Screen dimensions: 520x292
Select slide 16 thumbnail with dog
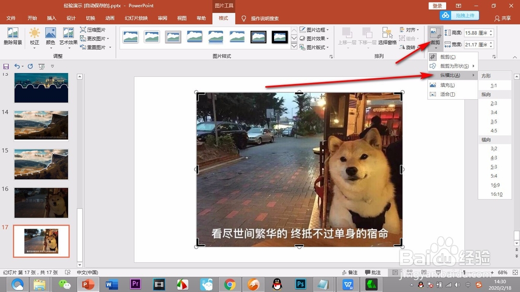(x=41, y=203)
